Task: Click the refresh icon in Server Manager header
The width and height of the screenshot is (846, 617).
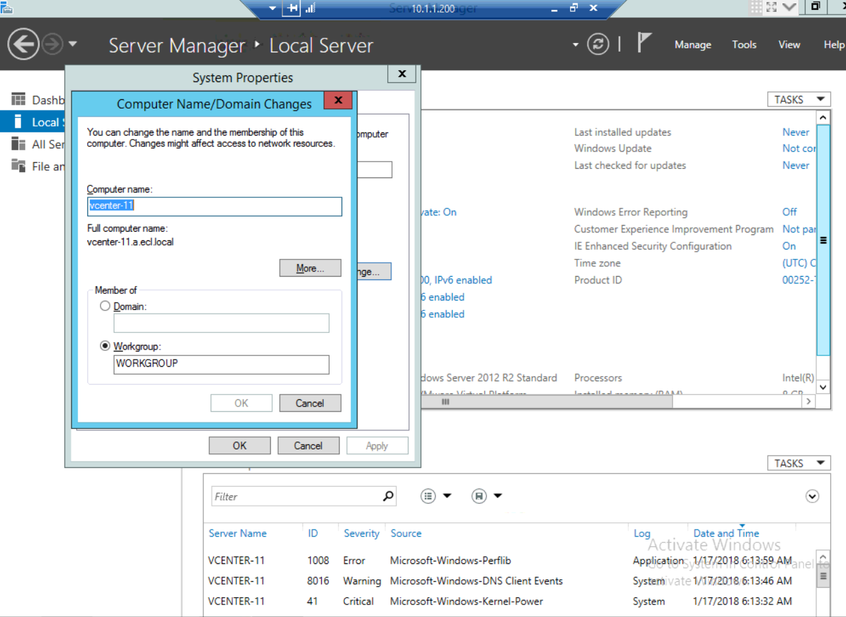Action: (x=598, y=44)
